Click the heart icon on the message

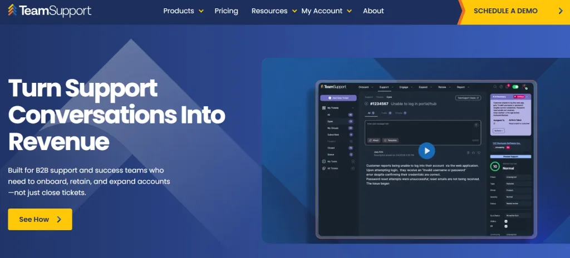(x=479, y=152)
